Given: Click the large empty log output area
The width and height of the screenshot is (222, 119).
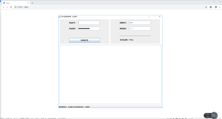Looking at the screenshot, I should [110, 75].
